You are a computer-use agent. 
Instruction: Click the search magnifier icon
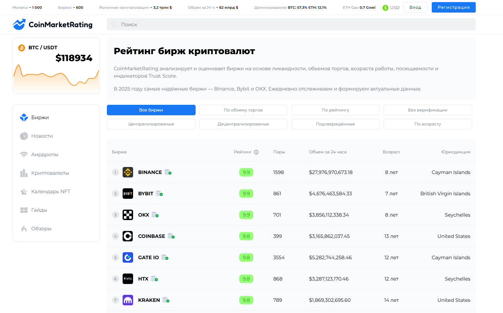tap(115, 24)
